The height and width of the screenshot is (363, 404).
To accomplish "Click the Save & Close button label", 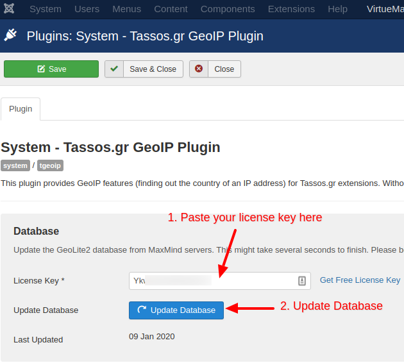I will [x=153, y=69].
